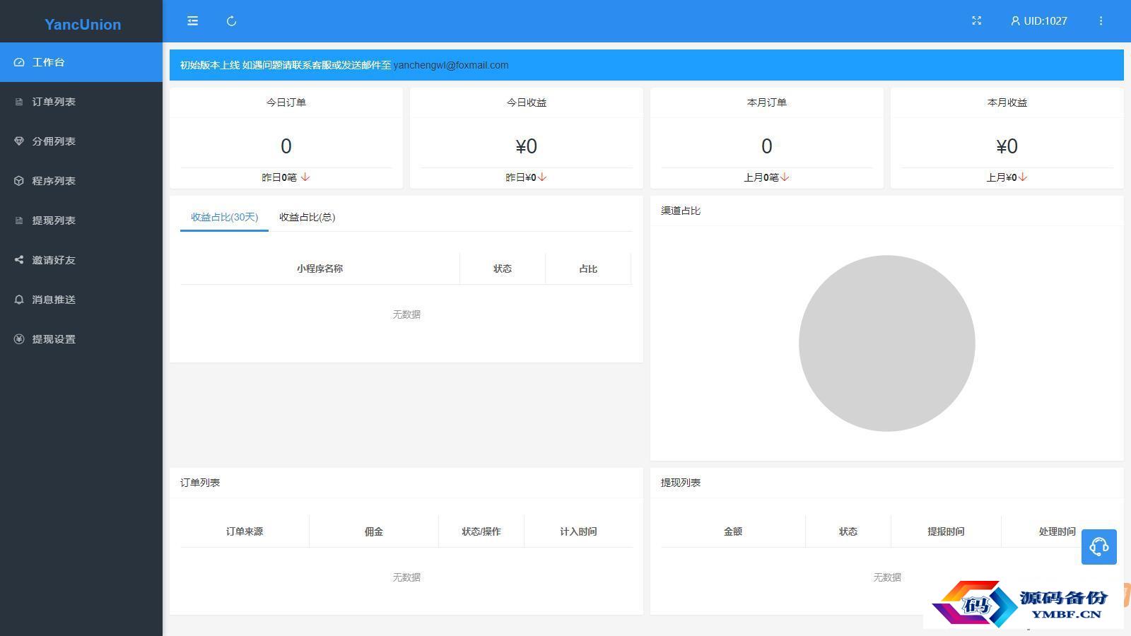This screenshot has height=636, width=1131.
Task: Toggle fullscreen mode icon
Action: pyautogui.click(x=976, y=21)
